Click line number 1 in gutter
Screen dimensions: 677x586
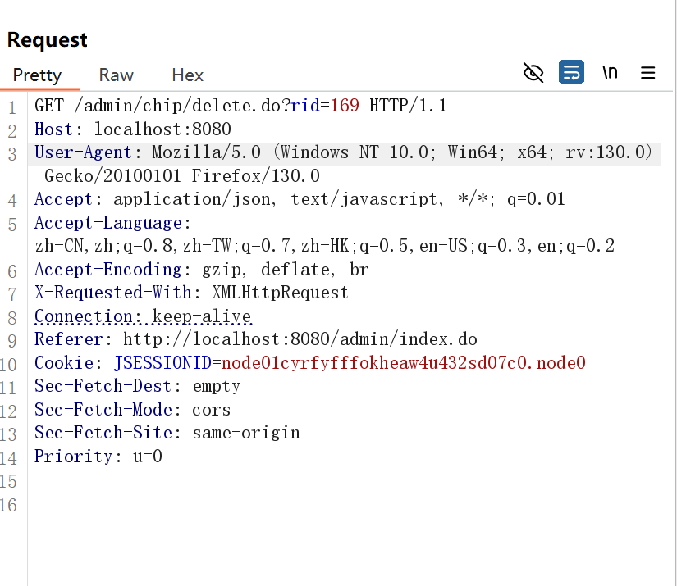pyautogui.click(x=12, y=107)
